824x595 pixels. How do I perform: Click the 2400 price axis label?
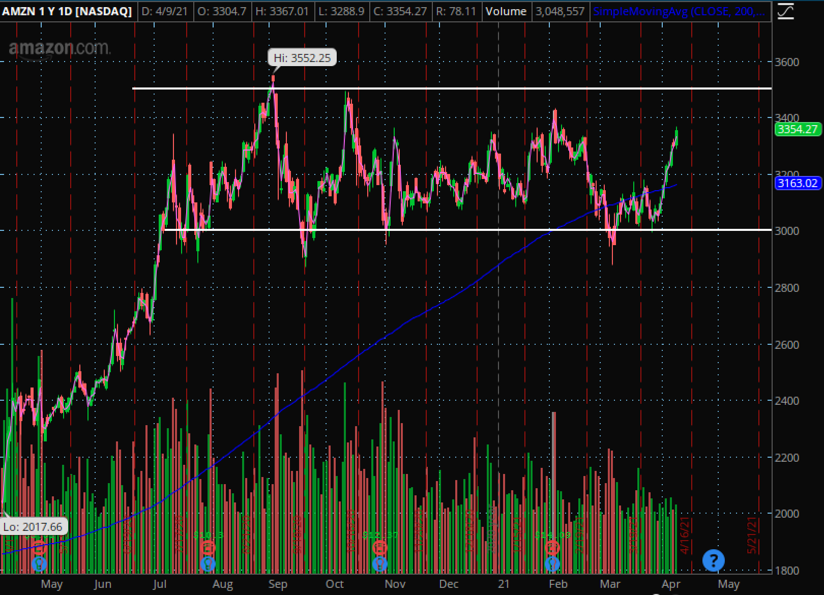(x=787, y=401)
